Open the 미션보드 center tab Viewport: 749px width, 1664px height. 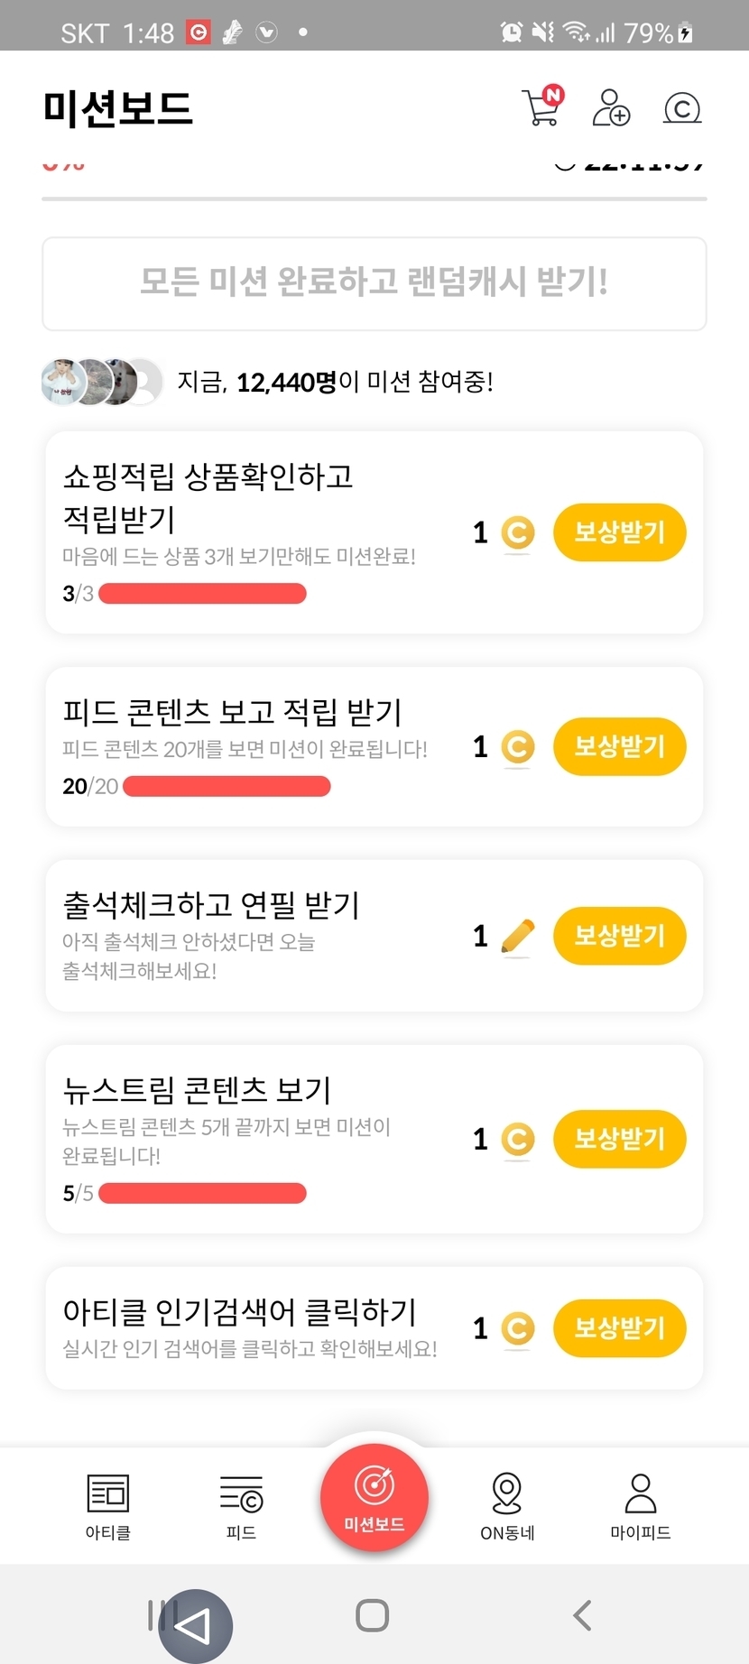click(x=374, y=1498)
